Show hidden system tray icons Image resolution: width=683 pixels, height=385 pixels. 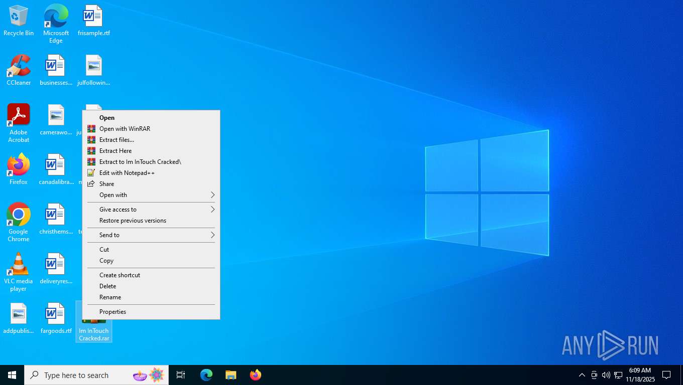pos(582,375)
